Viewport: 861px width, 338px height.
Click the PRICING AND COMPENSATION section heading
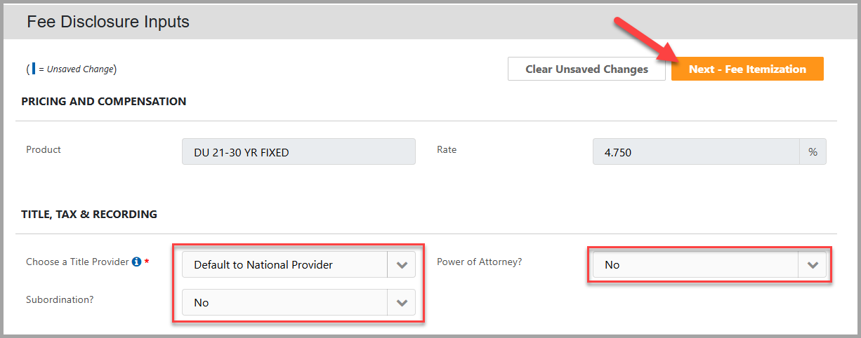(x=104, y=101)
